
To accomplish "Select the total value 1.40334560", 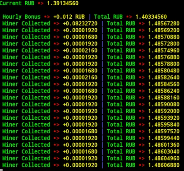I will 151,17.
